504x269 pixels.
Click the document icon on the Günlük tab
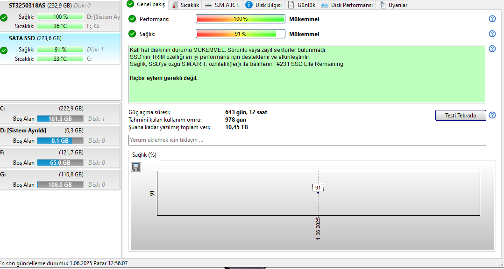tap(291, 5)
